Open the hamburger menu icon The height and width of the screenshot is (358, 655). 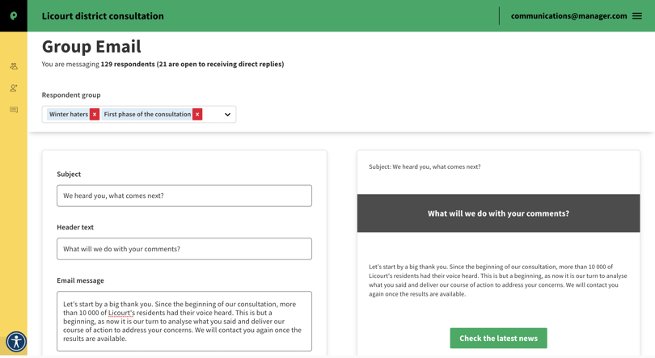pyautogui.click(x=637, y=16)
